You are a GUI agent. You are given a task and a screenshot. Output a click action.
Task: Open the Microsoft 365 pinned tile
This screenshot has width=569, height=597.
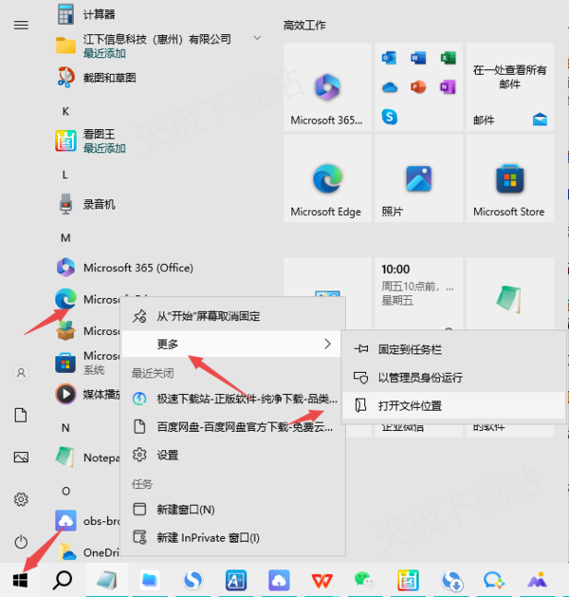(327, 86)
